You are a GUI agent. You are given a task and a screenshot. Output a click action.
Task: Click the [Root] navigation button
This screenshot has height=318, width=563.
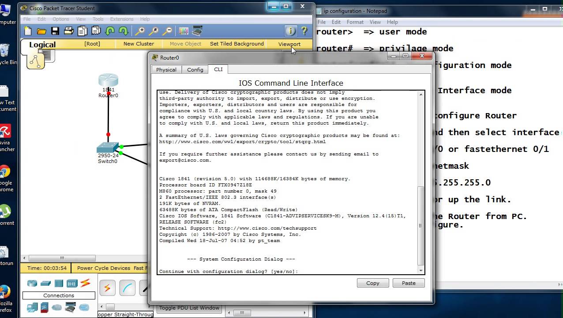click(92, 44)
